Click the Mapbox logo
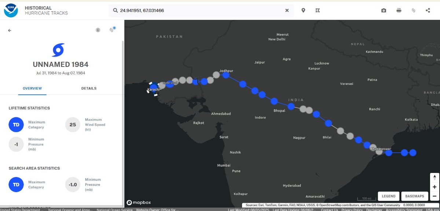 tap(139, 203)
